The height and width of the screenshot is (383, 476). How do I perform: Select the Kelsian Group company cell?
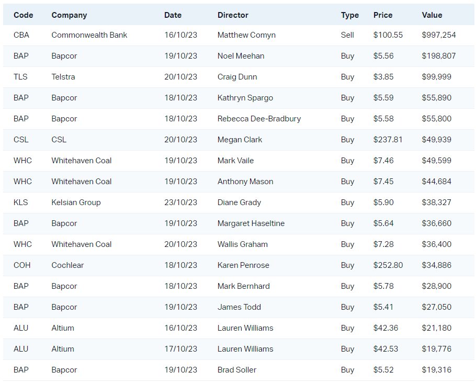click(x=76, y=202)
